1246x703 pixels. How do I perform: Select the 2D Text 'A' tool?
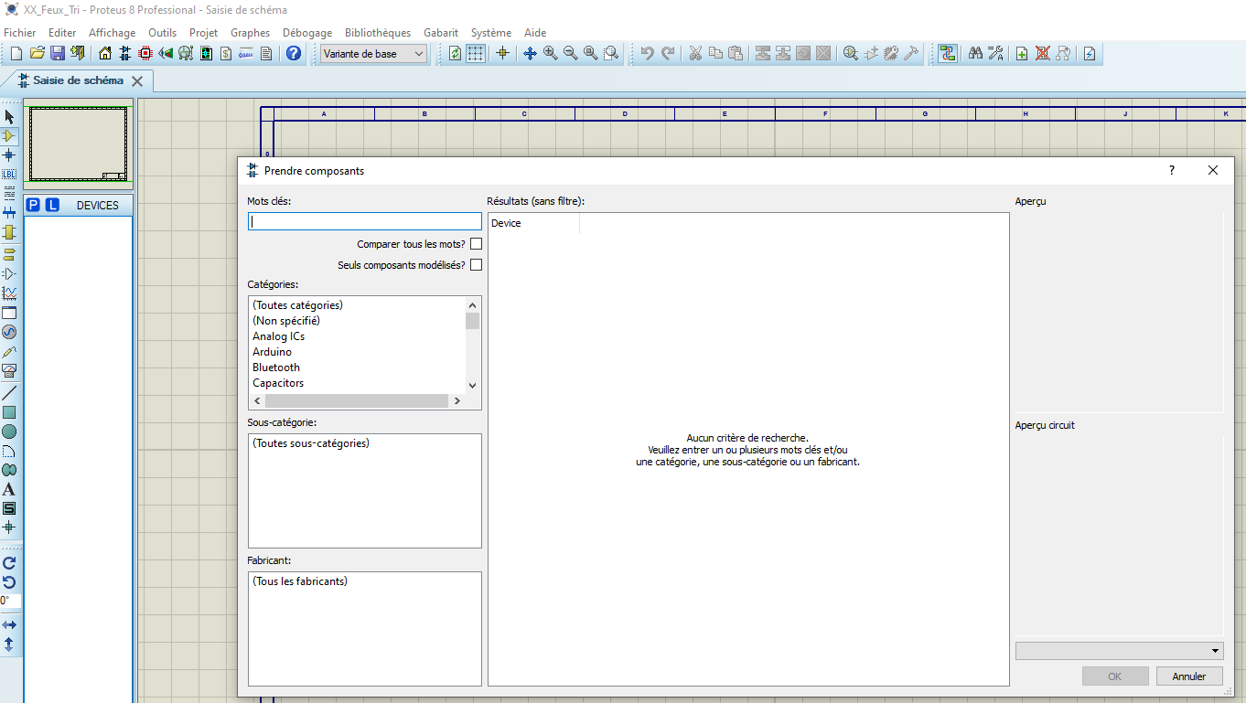click(9, 489)
